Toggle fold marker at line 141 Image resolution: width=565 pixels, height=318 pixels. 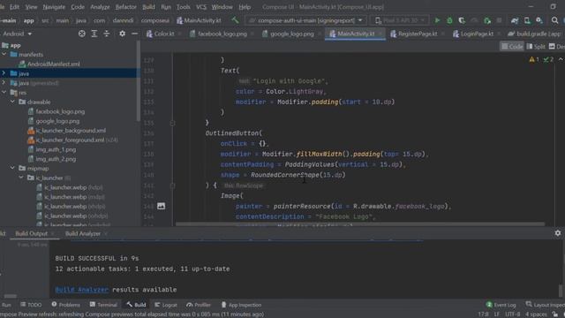pos(173,185)
